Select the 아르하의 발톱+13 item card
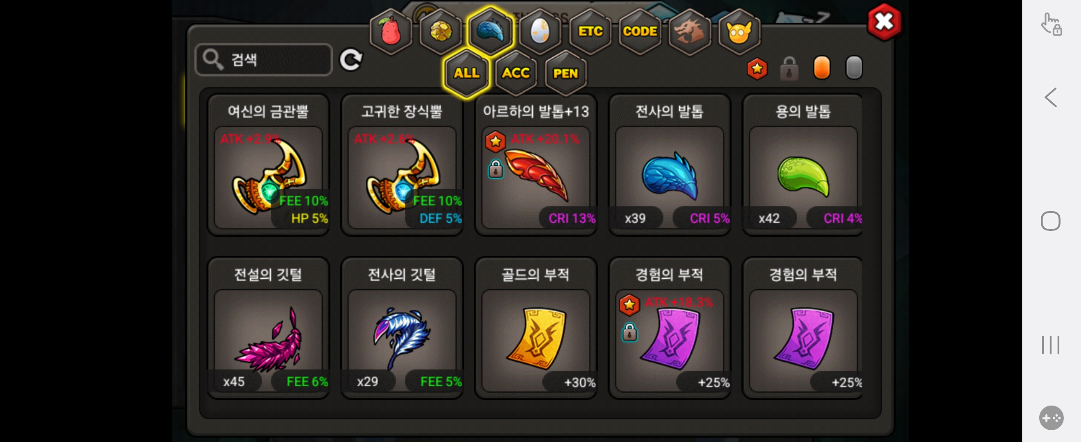The height and width of the screenshot is (442, 1081). click(536, 165)
